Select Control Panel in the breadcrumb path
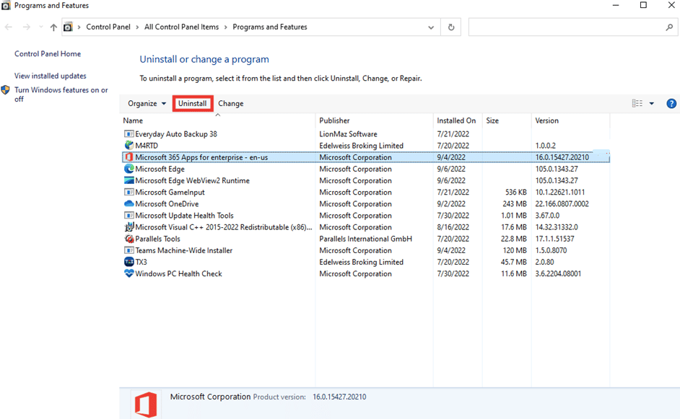The image size is (680, 419). [x=109, y=27]
